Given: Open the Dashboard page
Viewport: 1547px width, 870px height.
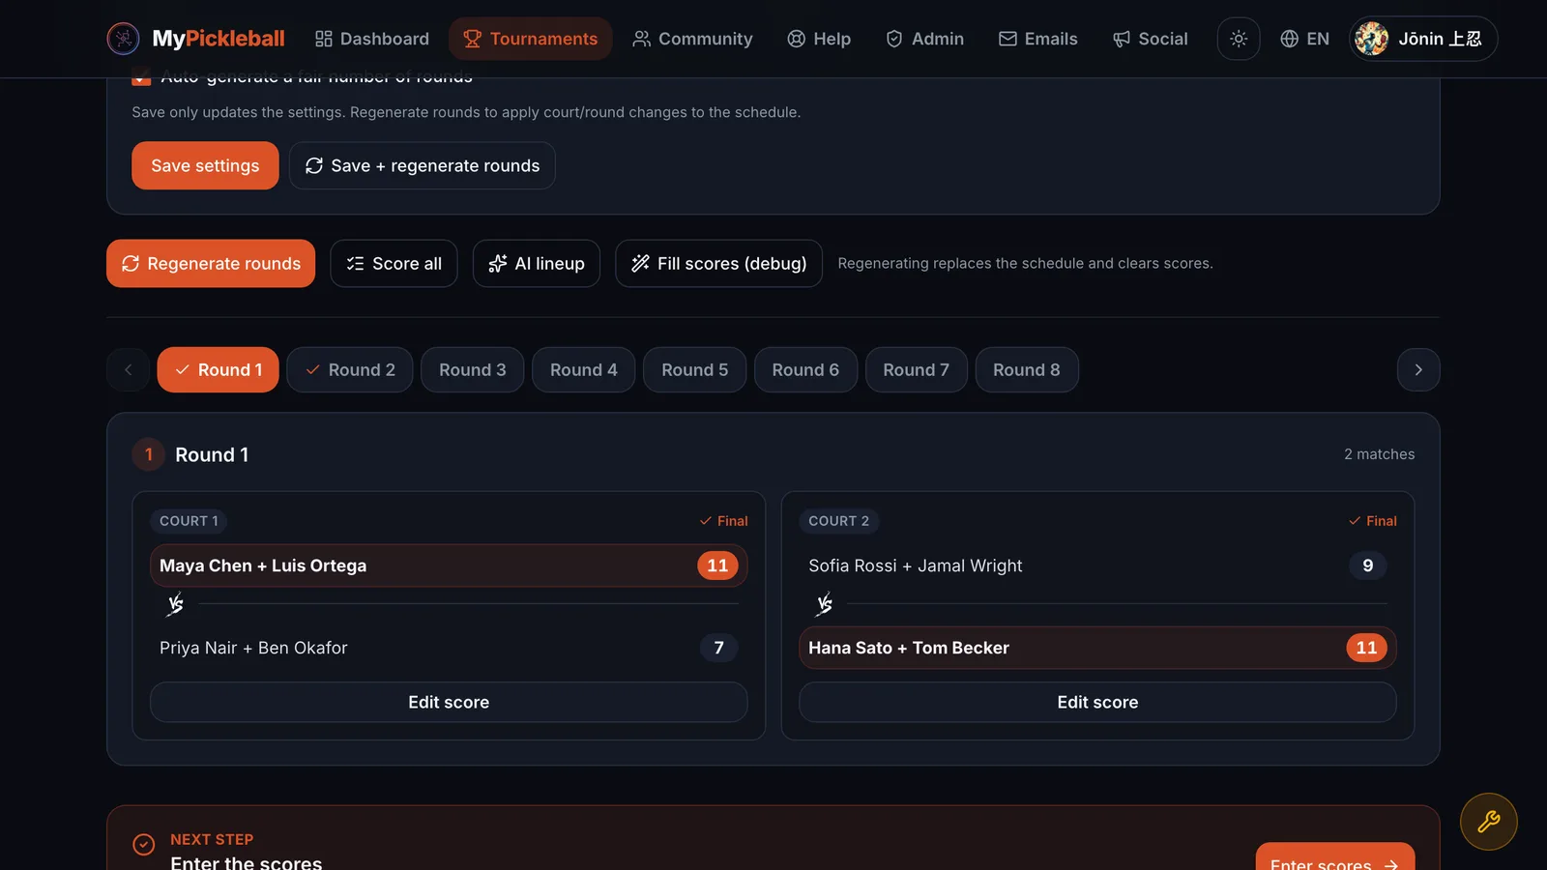Looking at the screenshot, I should pyautogui.click(x=372, y=39).
